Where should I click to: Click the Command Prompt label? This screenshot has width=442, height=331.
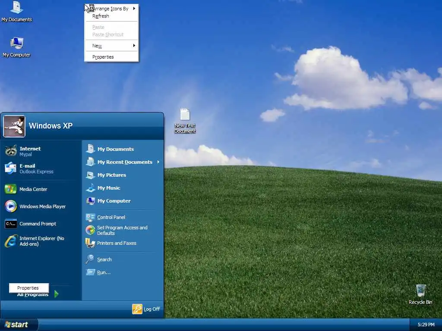point(38,224)
